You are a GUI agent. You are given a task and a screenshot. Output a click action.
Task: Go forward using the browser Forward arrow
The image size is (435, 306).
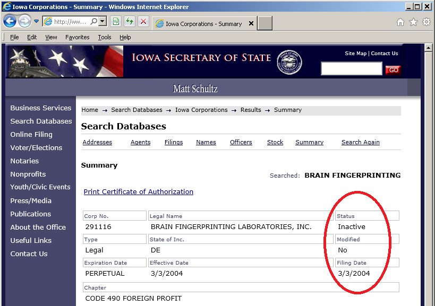click(x=24, y=21)
